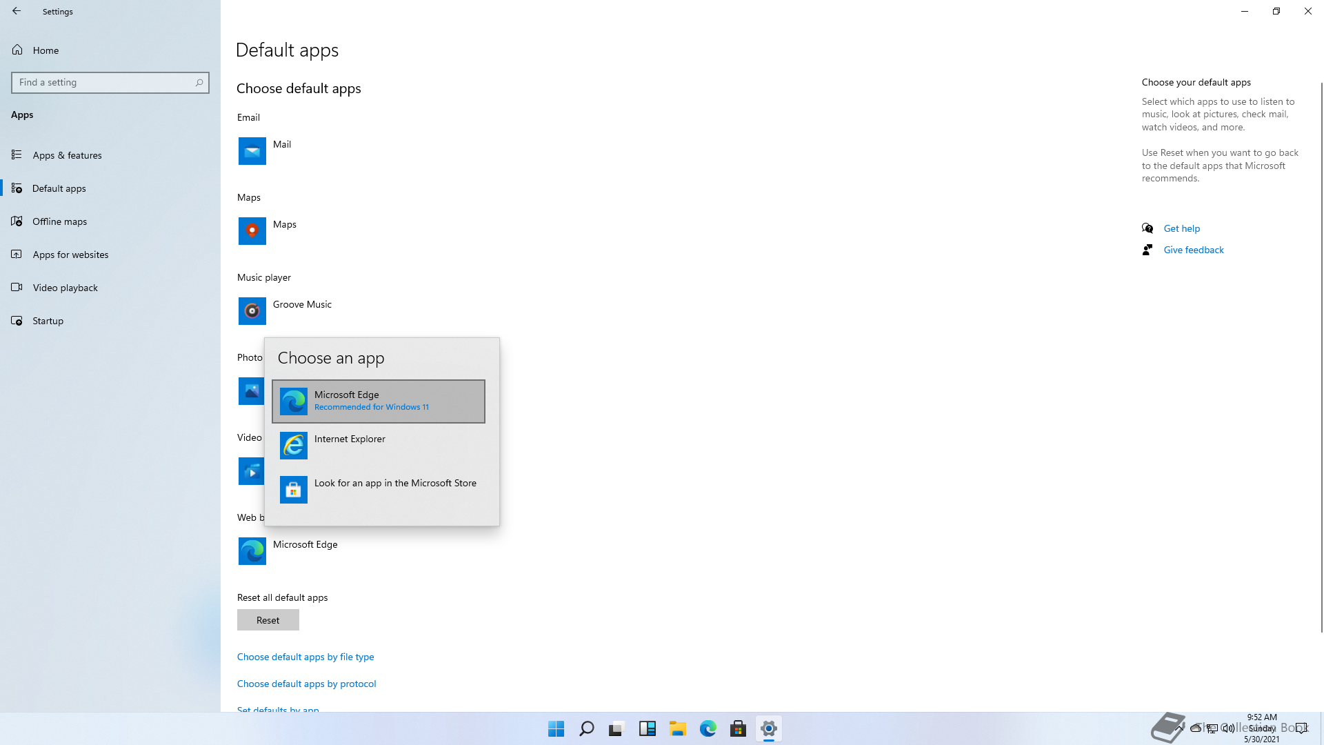Screen dimensions: 1324x745
Task: Open Microsoft Store from the taskbar
Action: point(739,728)
